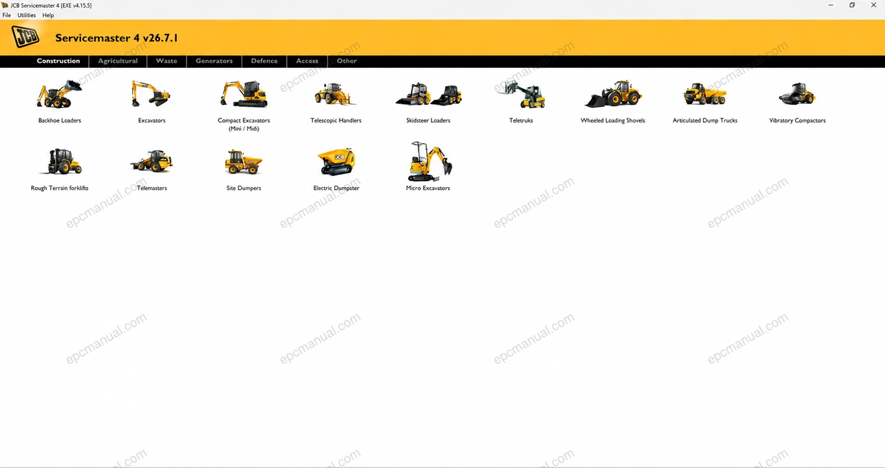Switch to the Construction tab
Image resolution: width=885 pixels, height=468 pixels.
click(x=58, y=61)
